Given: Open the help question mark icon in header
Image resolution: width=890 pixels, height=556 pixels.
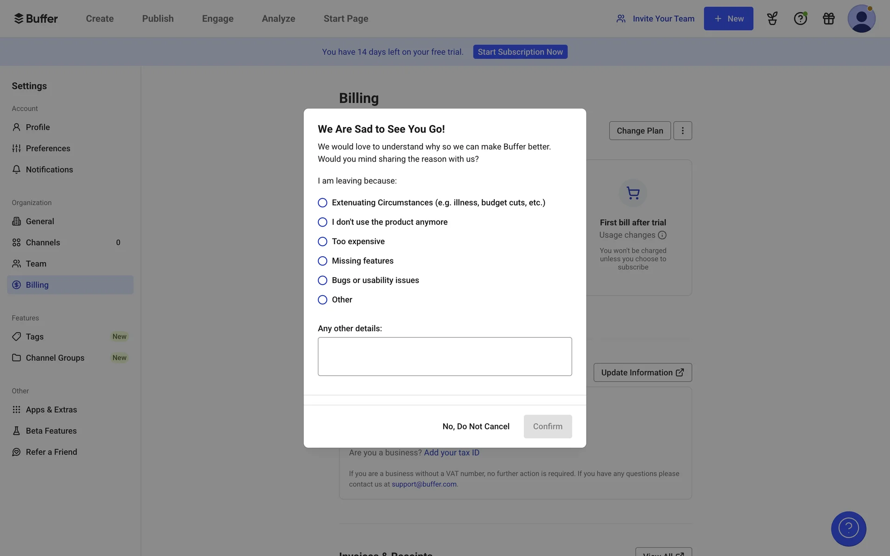Looking at the screenshot, I should pyautogui.click(x=800, y=19).
